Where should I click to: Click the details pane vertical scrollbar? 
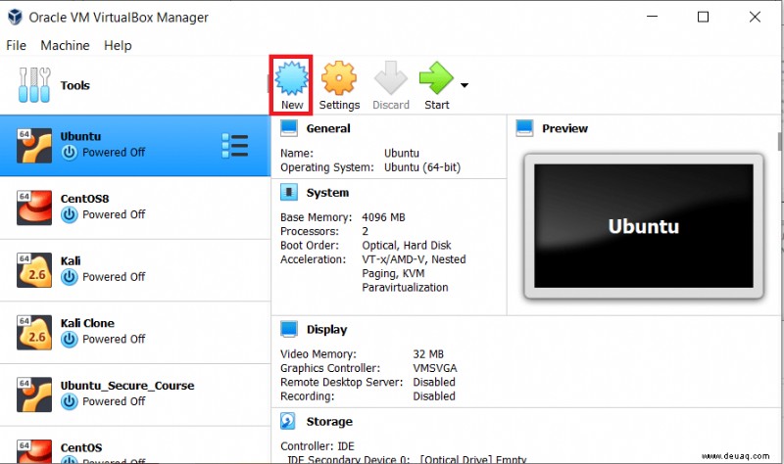point(780,142)
